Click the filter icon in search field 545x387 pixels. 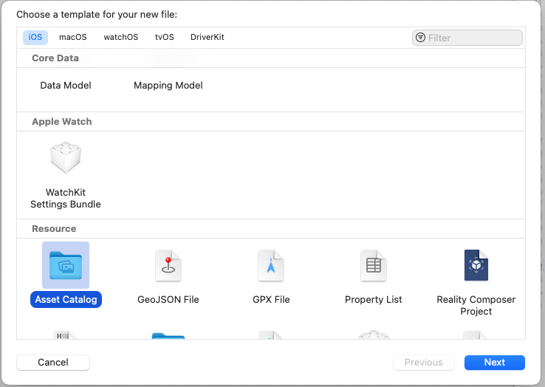tap(421, 38)
